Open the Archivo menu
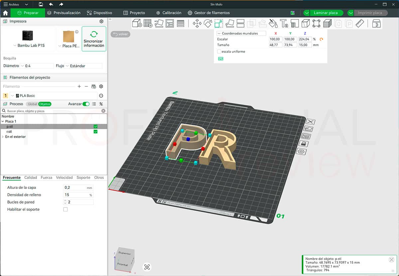The height and width of the screenshot is (276, 399). tap(16, 4)
